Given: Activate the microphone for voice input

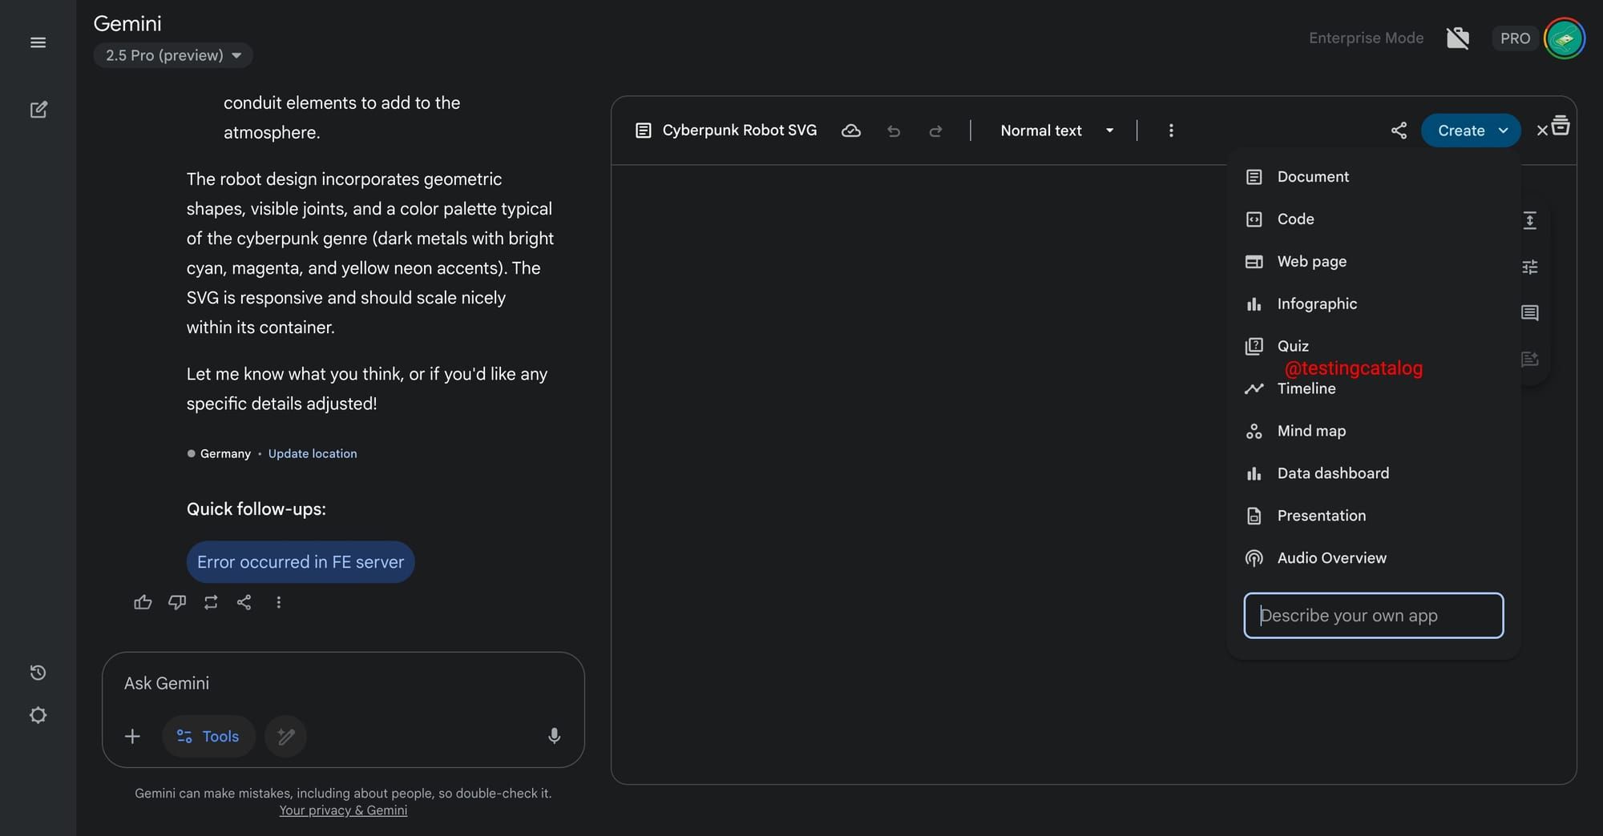Looking at the screenshot, I should [554, 736].
